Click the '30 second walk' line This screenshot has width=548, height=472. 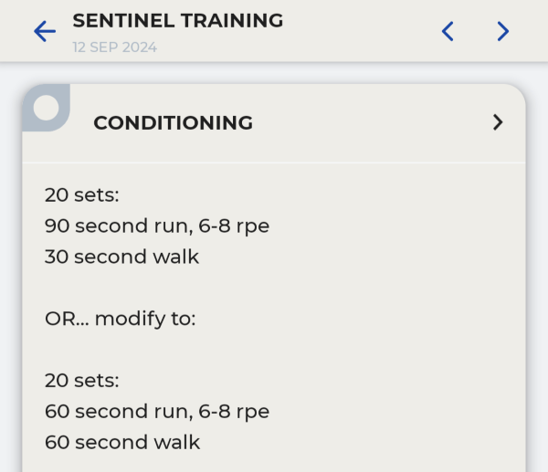121,257
